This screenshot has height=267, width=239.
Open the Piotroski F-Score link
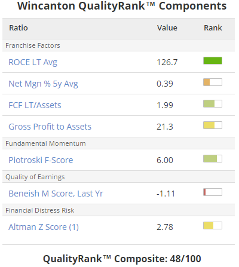coord(41,160)
